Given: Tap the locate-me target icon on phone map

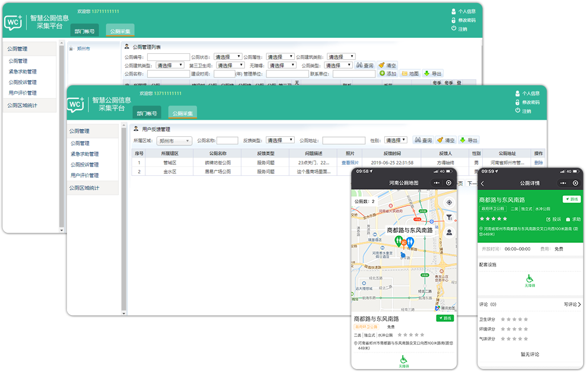Looking at the screenshot, I should point(449,202).
